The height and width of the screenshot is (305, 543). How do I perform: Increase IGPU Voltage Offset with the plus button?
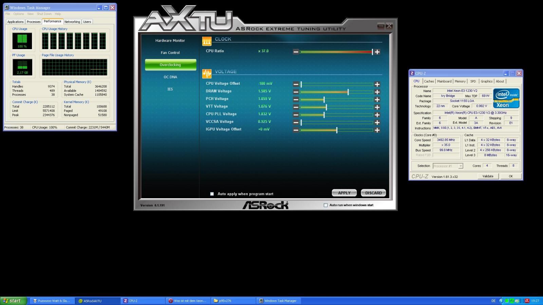click(x=377, y=130)
